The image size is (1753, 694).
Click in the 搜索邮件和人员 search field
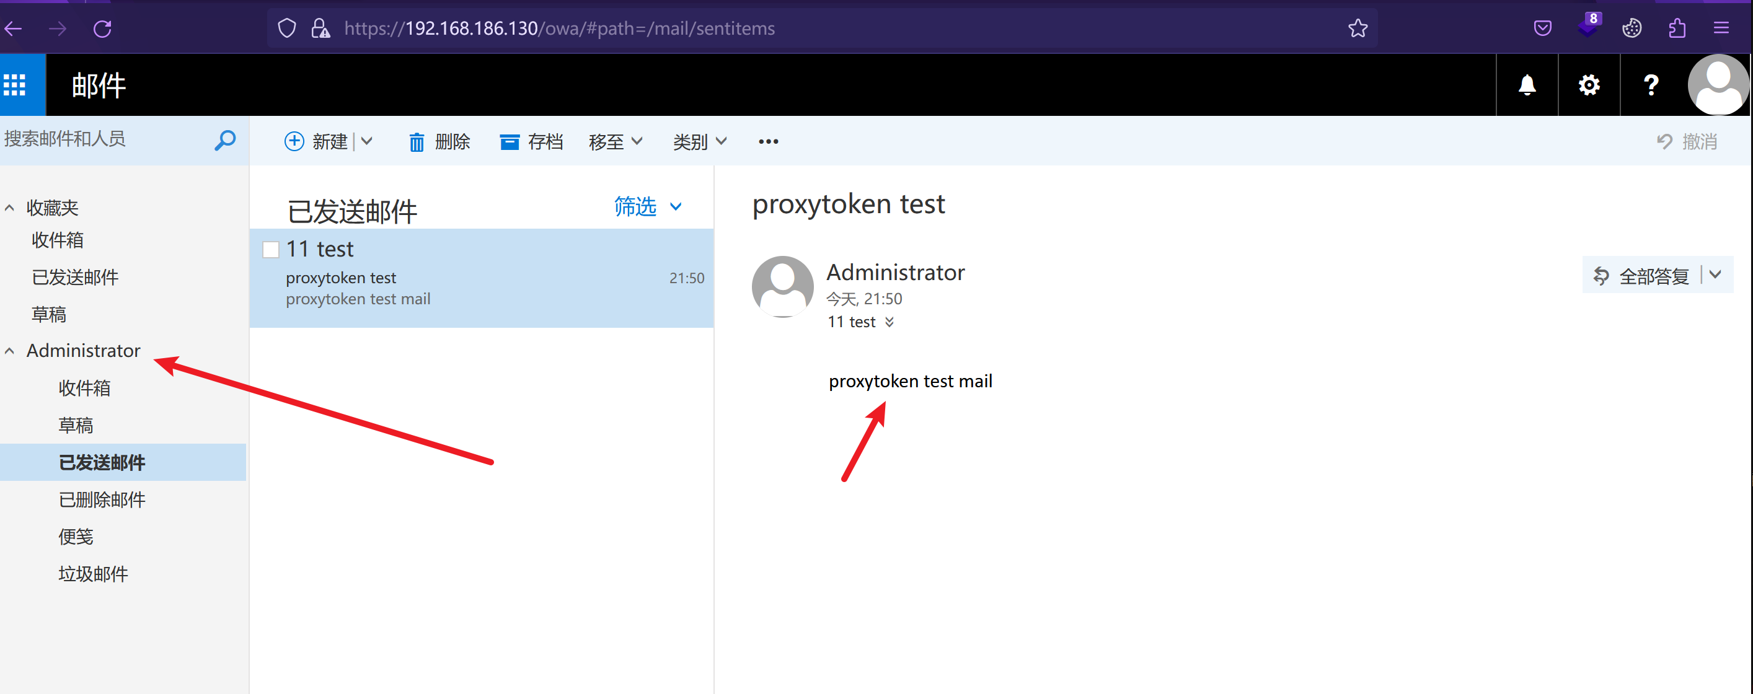click(x=102, y=139)
